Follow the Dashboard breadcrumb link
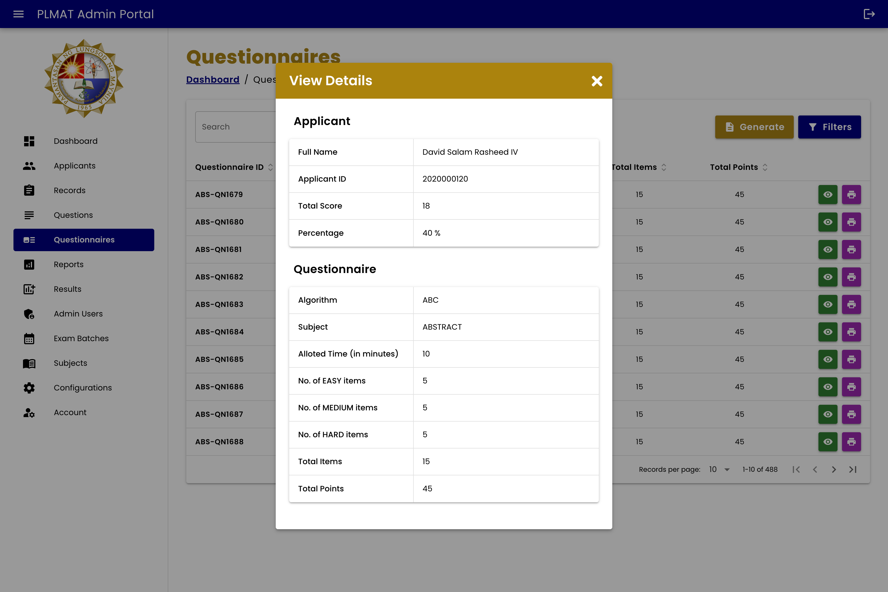The width and height of the screenshot is (888, 592). (213, 80)
